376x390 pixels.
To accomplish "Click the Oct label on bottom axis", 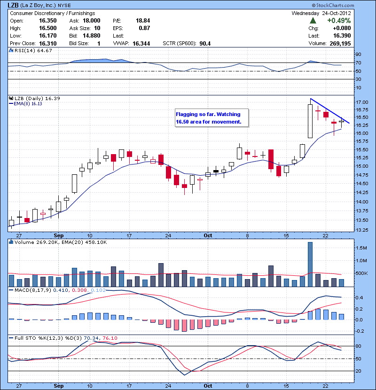I will click(x=208, y=386).
